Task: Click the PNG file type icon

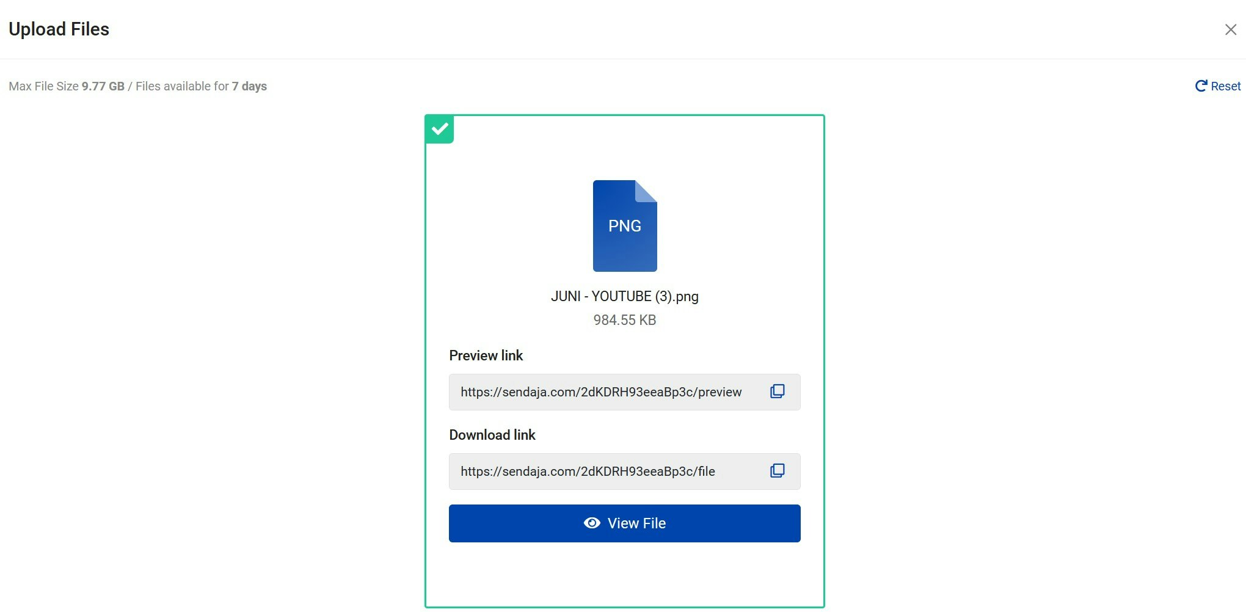Action: 625,226
